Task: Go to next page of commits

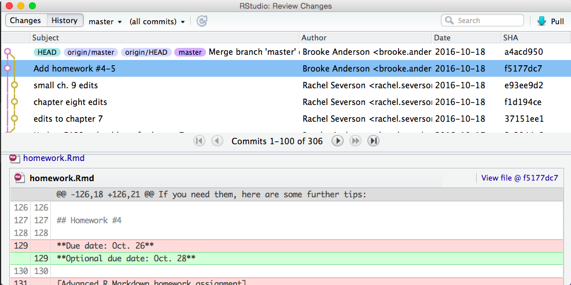Action: pos(337,141)
